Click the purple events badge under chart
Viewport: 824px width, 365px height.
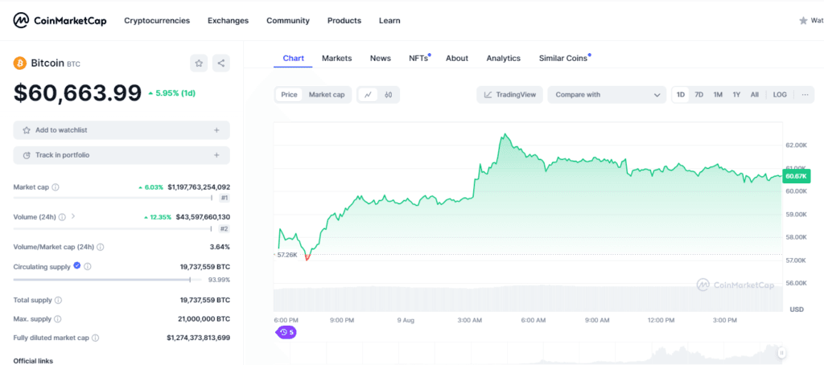point(286,332)
